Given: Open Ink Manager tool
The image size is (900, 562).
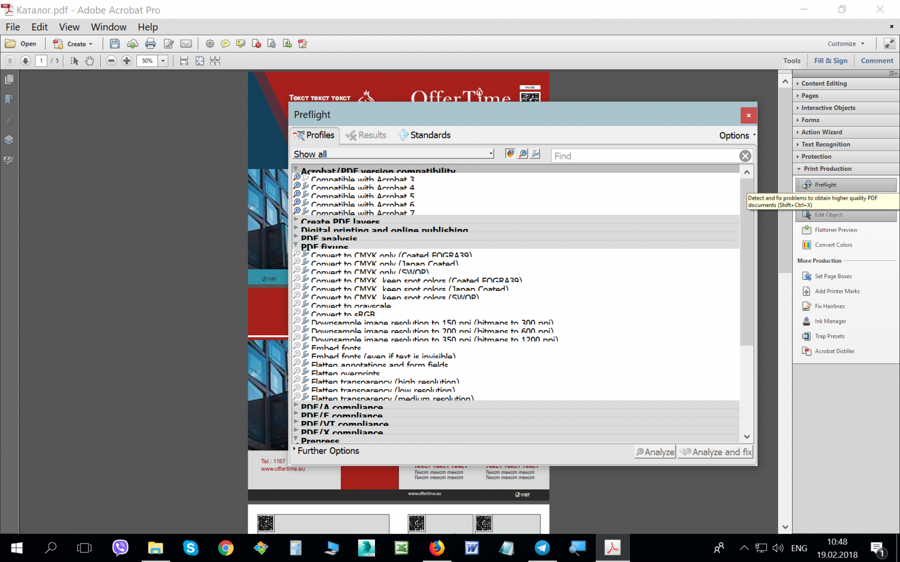Looking at the screenshot, I should click(x=824, y=321).
